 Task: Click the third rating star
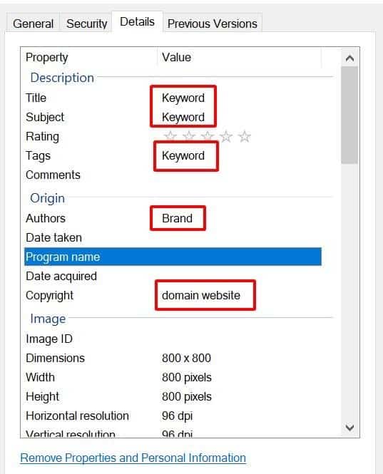pos(208,137)
